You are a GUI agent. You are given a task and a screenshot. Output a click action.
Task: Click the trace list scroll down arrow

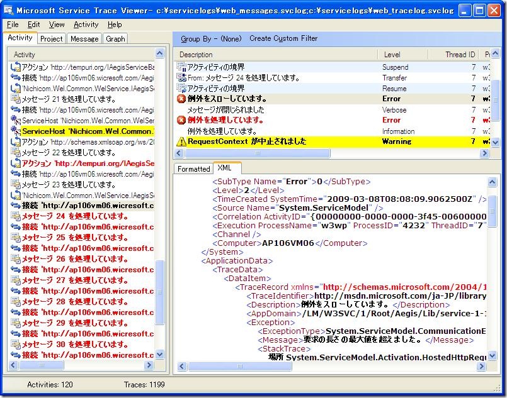point(495,142)
